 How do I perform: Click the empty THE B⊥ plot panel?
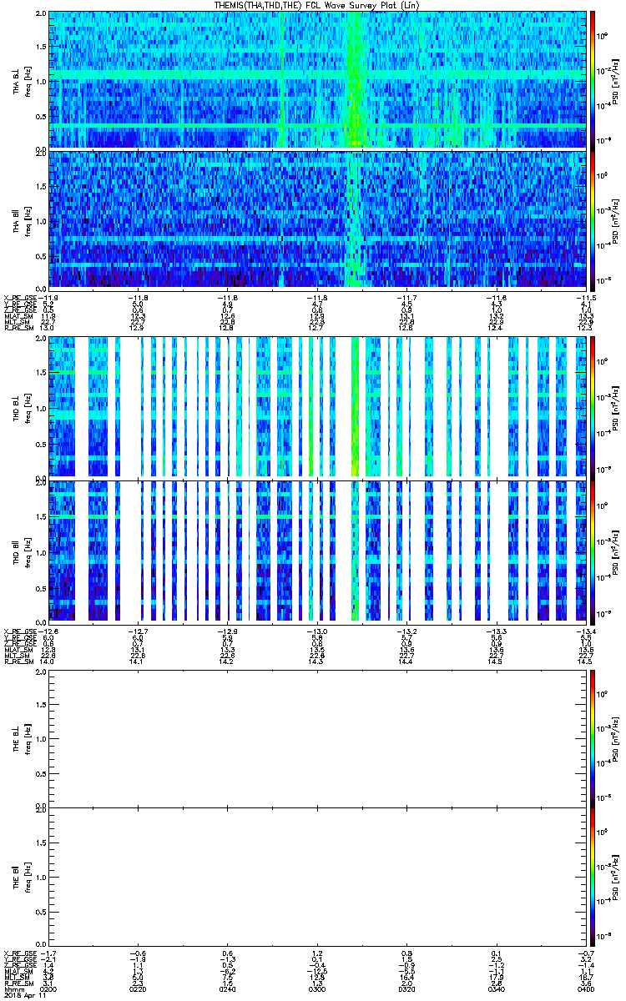(x=318, y=737)
